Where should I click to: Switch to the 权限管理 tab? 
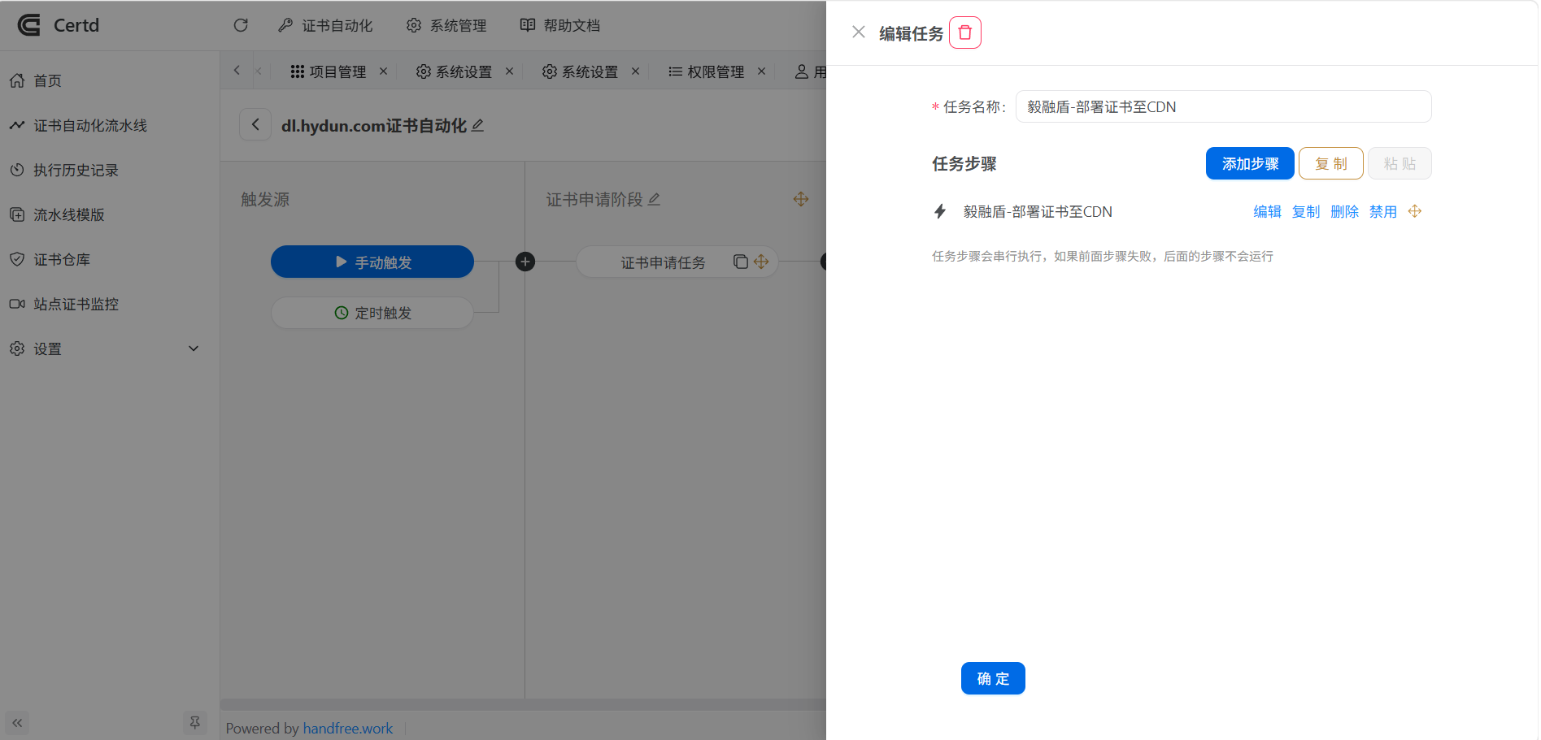706,71
